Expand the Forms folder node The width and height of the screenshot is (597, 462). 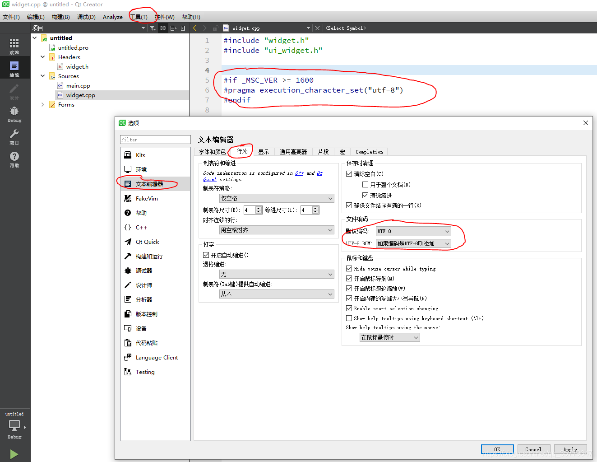pyautogui.click(x=43, y=104)
